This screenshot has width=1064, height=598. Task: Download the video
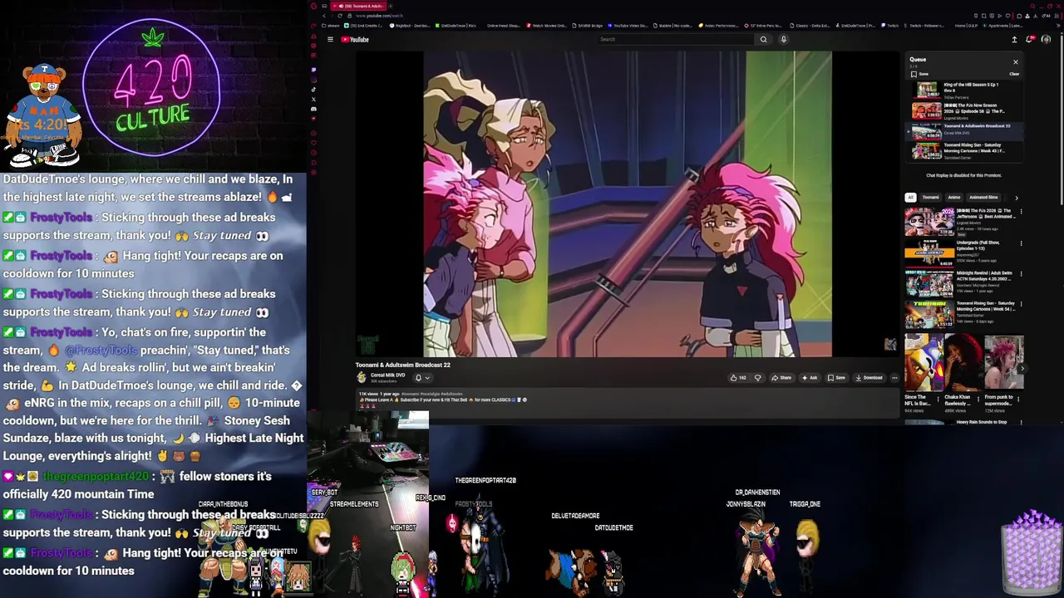869,378
